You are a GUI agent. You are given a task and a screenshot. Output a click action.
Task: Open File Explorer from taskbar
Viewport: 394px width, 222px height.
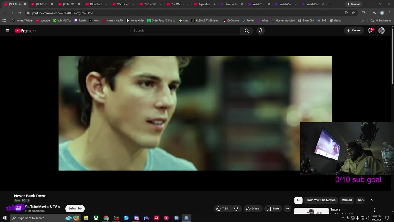86,218
